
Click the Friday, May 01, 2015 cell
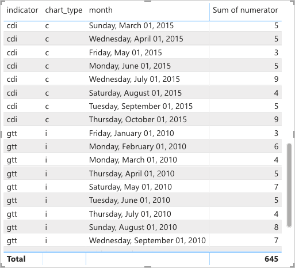[125, 52]
